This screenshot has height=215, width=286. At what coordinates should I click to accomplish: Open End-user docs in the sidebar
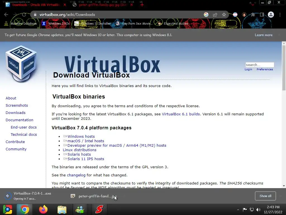(24, 127)
